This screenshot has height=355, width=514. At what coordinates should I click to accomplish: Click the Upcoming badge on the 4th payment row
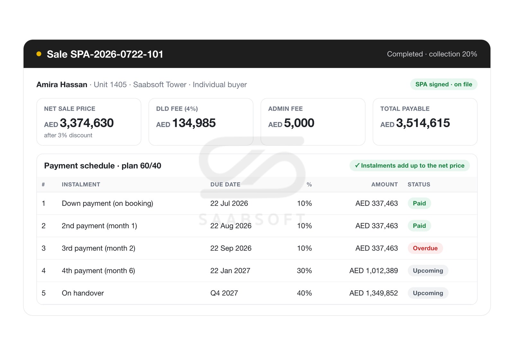coord(428,271)
